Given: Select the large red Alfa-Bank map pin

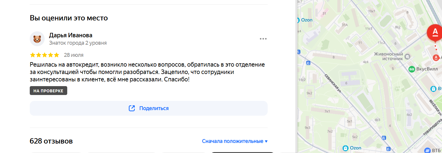Looking at the screenshot, I should [435, 32].
